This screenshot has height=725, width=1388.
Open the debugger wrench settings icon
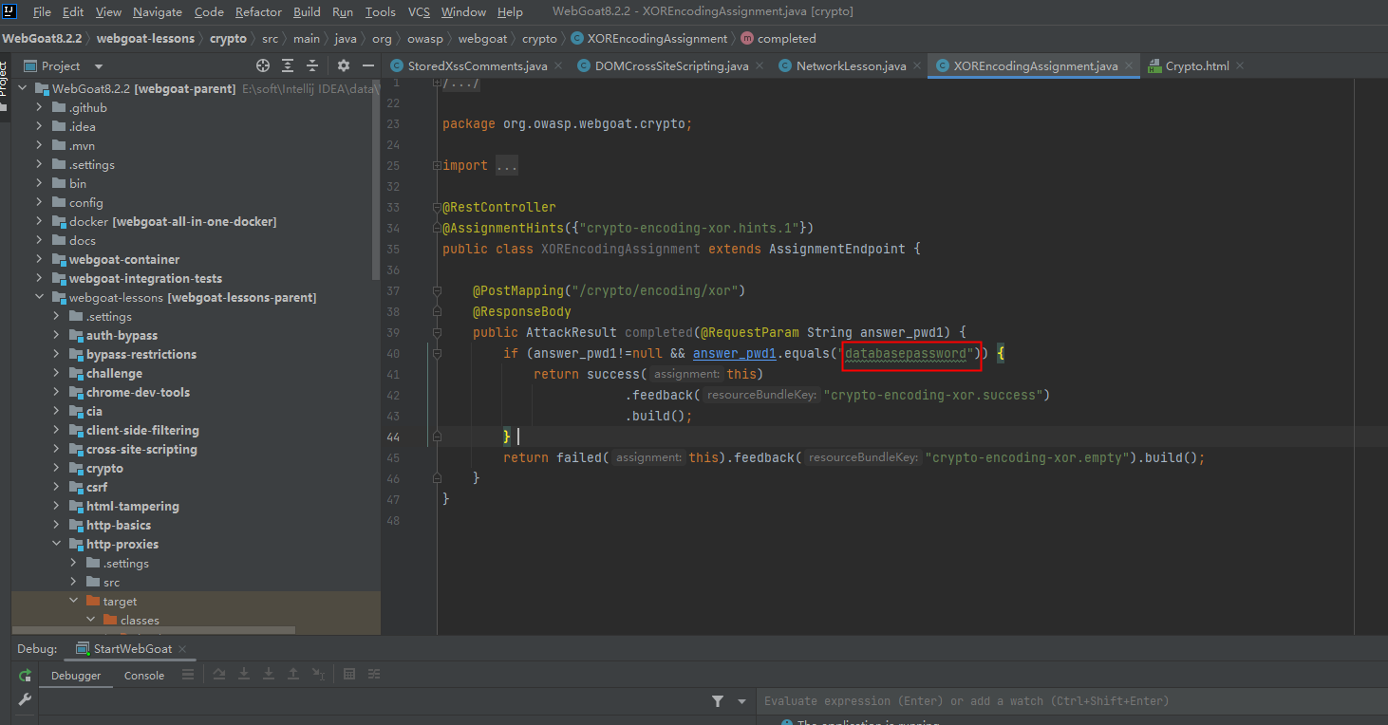[25, 699]
